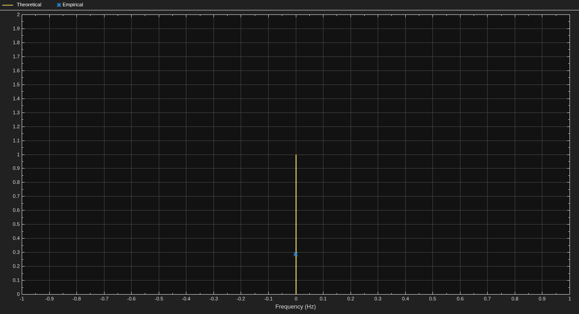Select the blue Empirical data point on the plot
Viewport: 579px width, 314px height.
(296, 254)
